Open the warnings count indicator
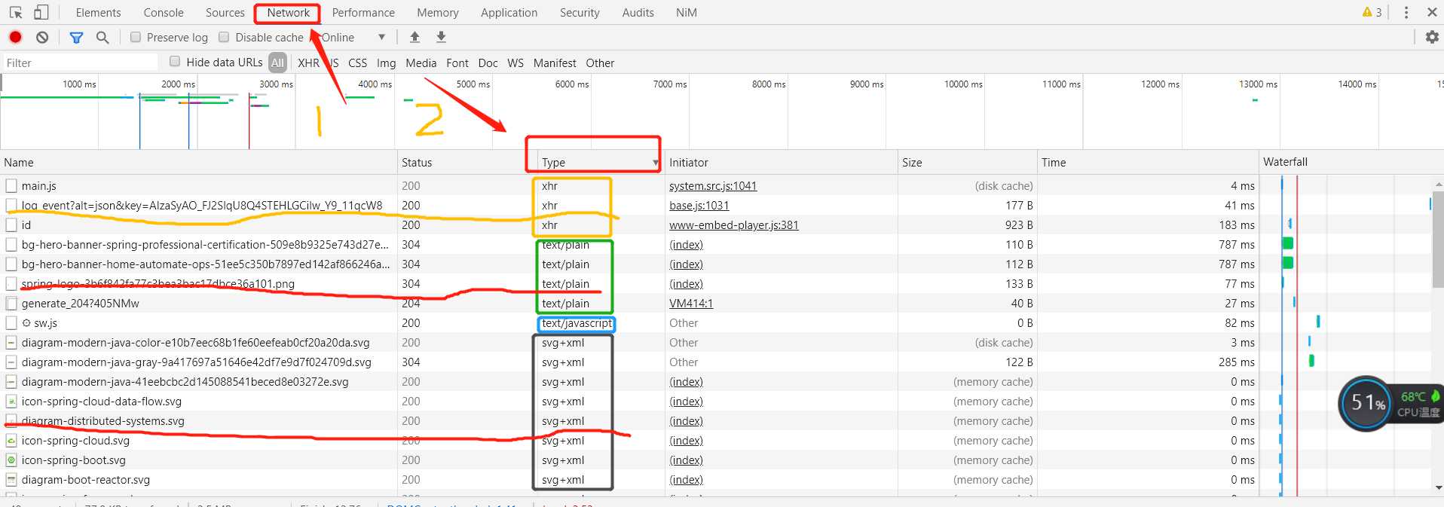 pyautogui.click(x=1372, y=12)
